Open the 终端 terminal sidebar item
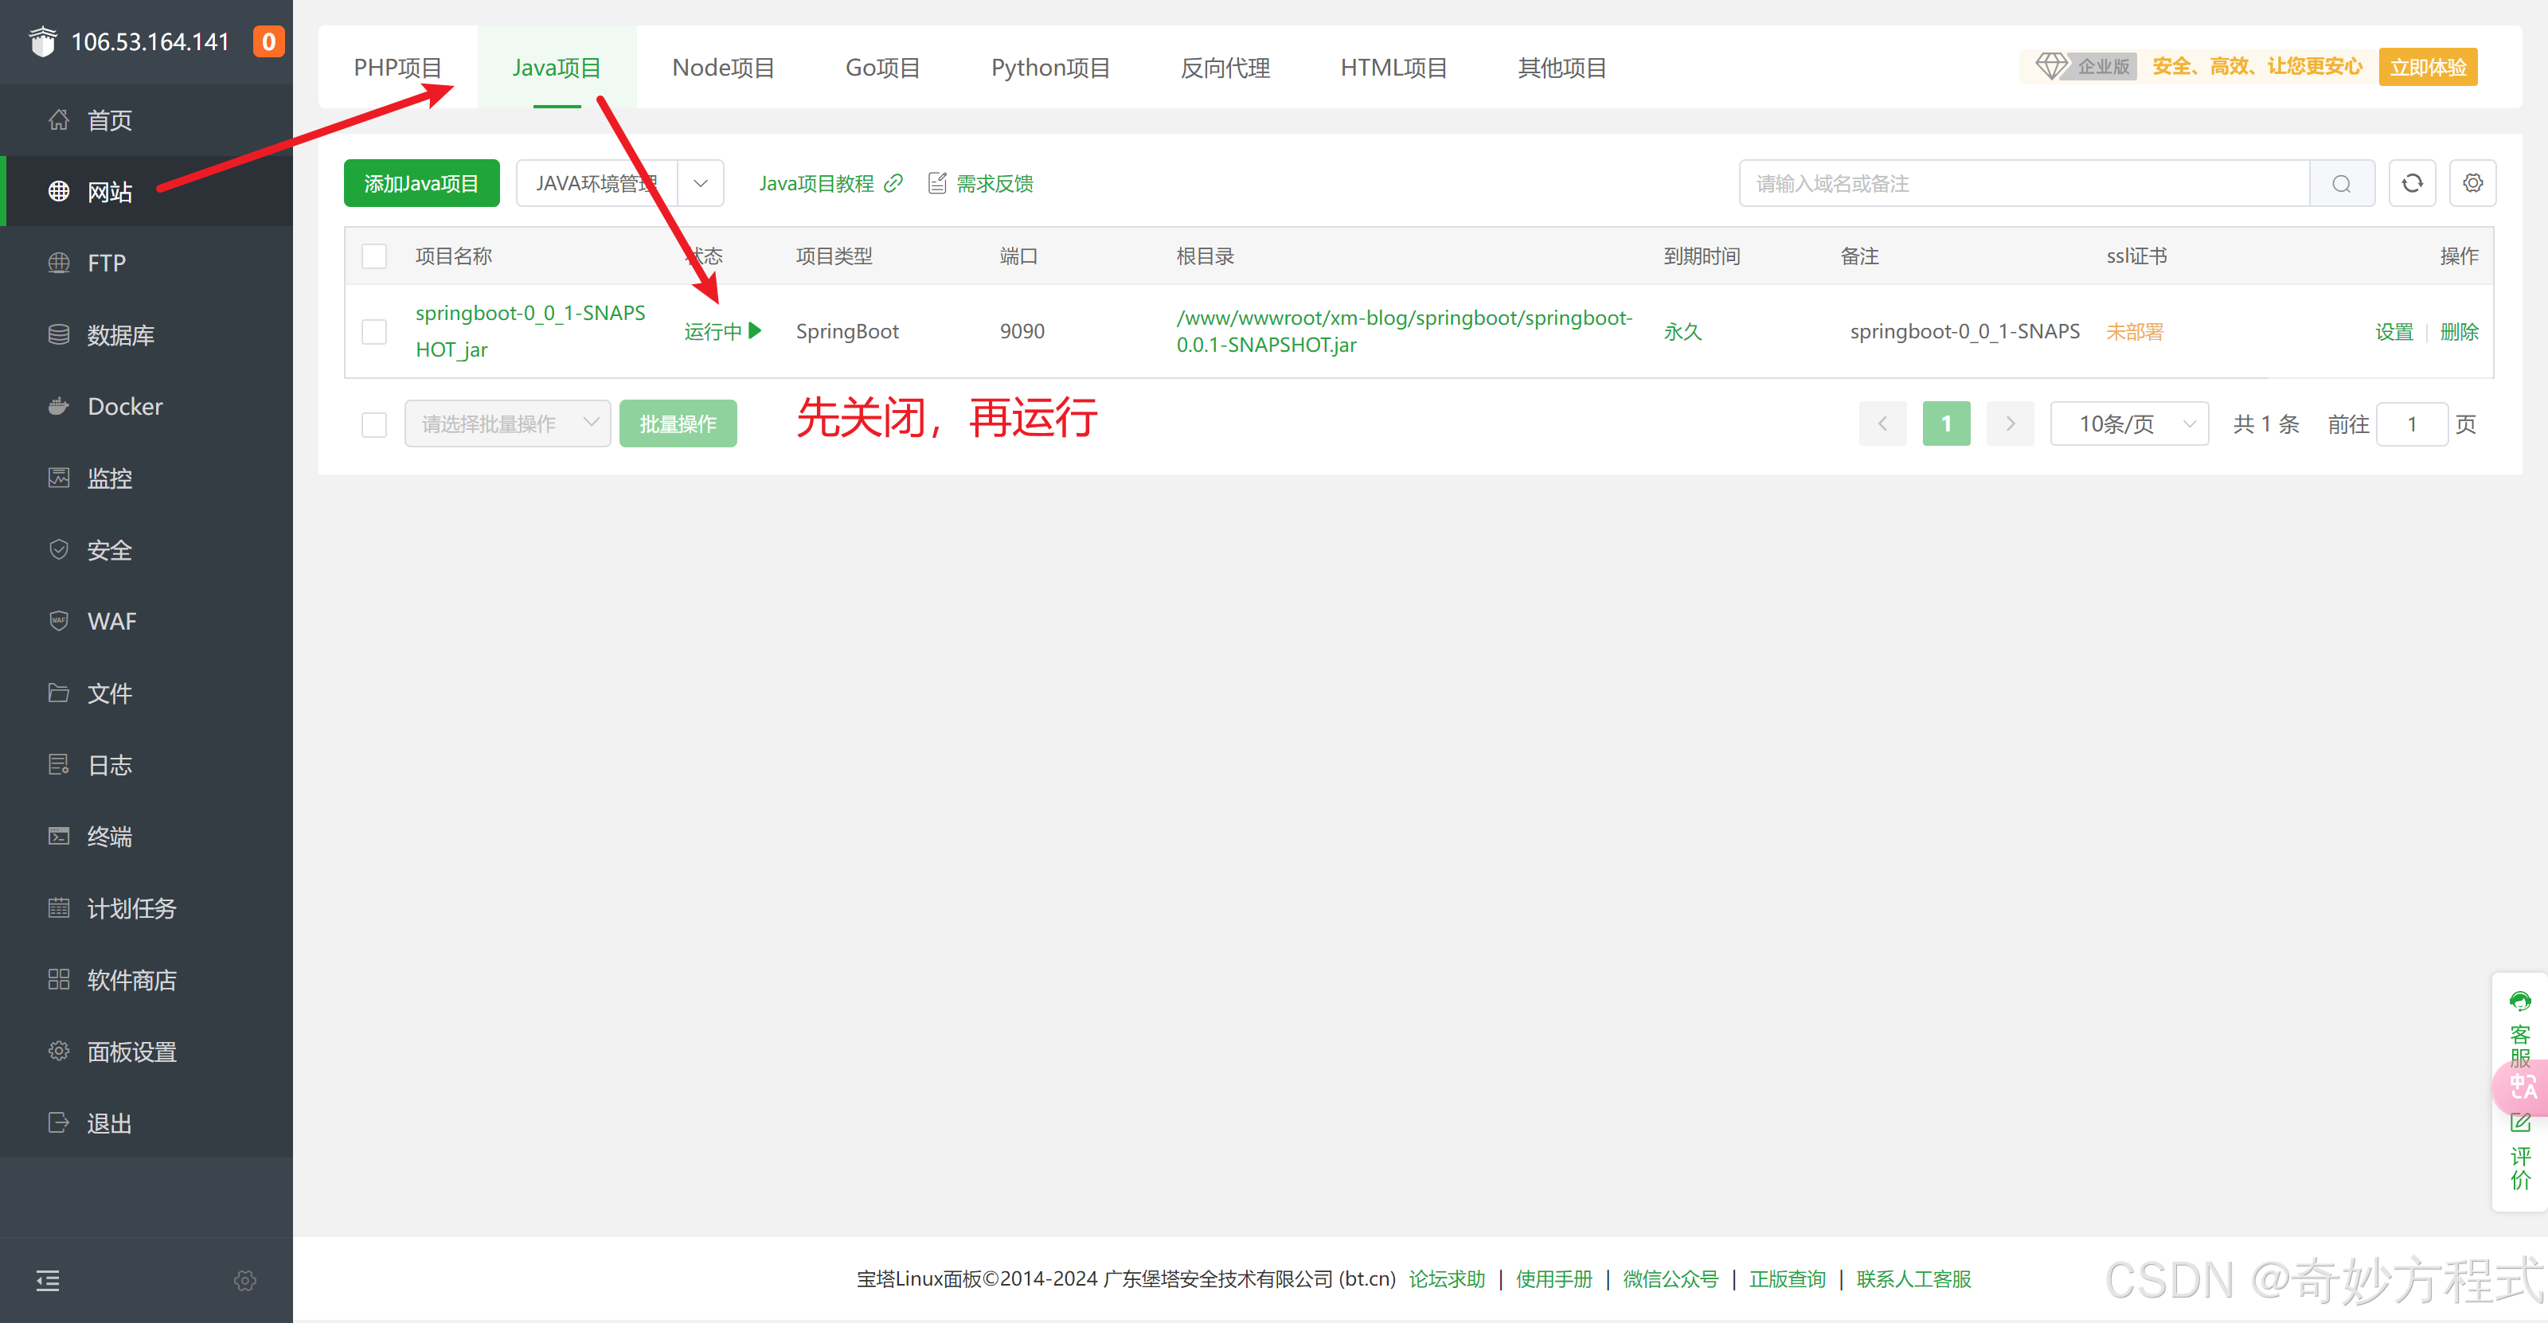Screen dimensions: 2548x1323 tap(147, 837)
